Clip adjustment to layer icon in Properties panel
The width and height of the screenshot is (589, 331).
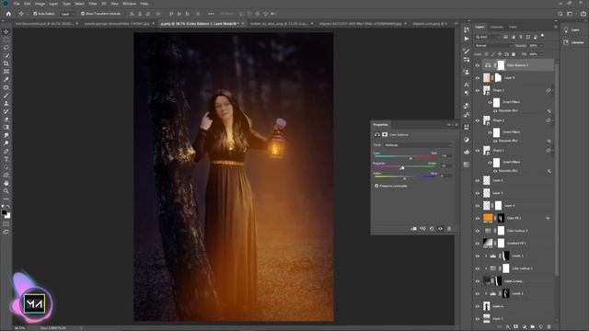click(413, 229)
